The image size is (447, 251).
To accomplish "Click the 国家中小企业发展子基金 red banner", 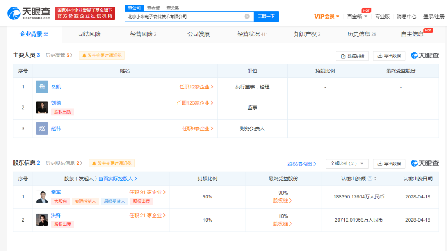I will [x=85, y=13].
